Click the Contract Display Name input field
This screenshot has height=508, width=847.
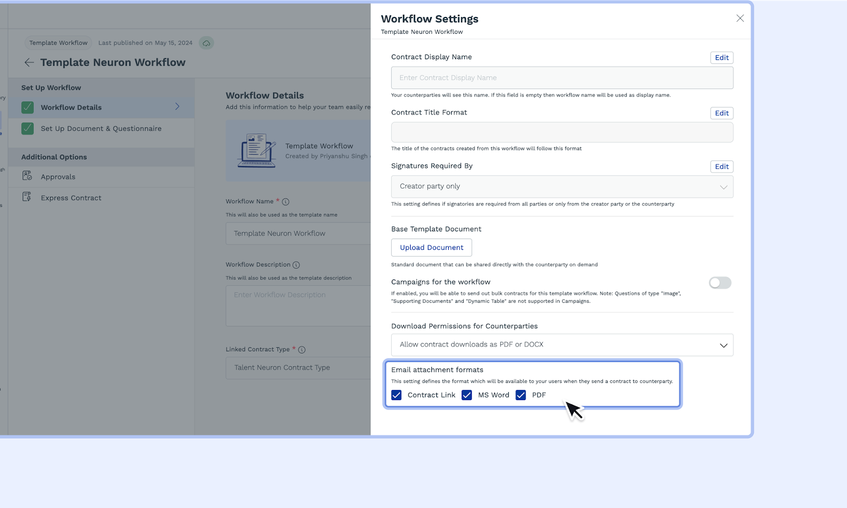point(562,78)
